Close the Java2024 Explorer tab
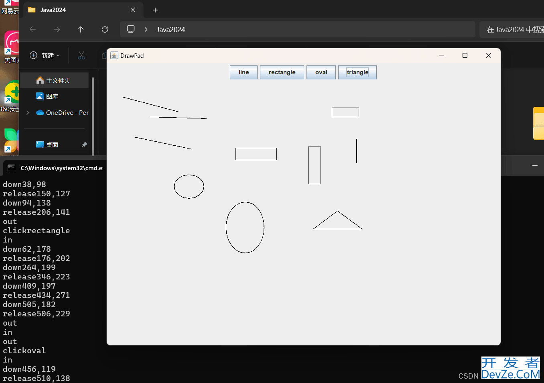This screenshot has width=544, height=383. 133,10
